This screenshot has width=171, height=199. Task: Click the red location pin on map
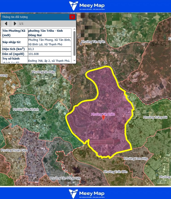(x=103, y=118)
